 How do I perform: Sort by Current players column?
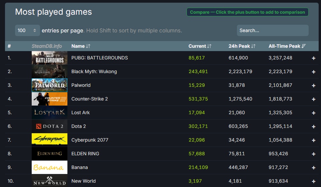(x=200, y=46)
